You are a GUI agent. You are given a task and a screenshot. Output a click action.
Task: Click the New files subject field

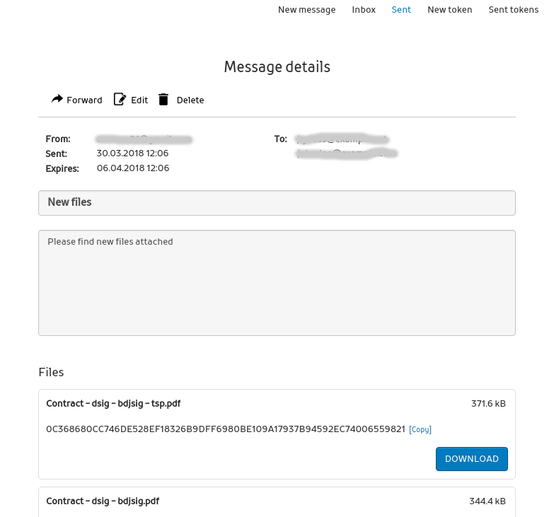[277, 202]
